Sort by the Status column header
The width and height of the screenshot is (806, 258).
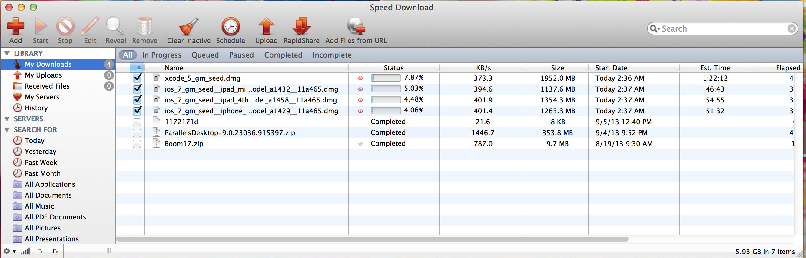394,68
